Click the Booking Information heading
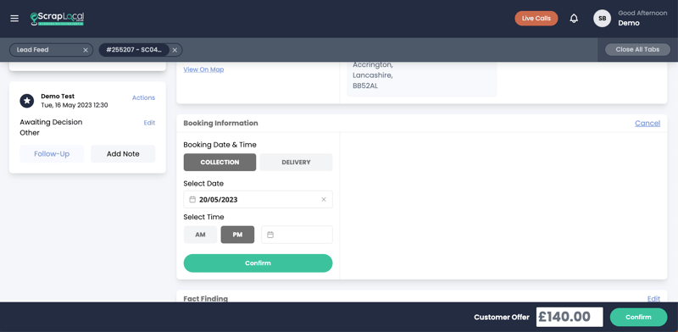The width and height of the screenshot is (678, 332). (x=220, y=123)
